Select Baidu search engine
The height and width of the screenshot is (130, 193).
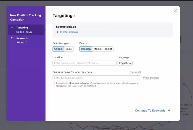pos(69,49)
